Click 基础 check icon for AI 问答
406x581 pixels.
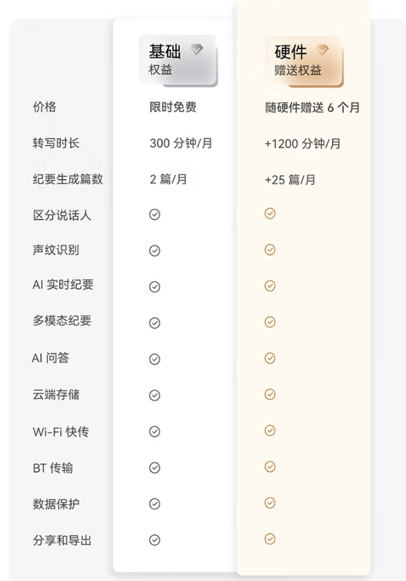pos(154,359)
